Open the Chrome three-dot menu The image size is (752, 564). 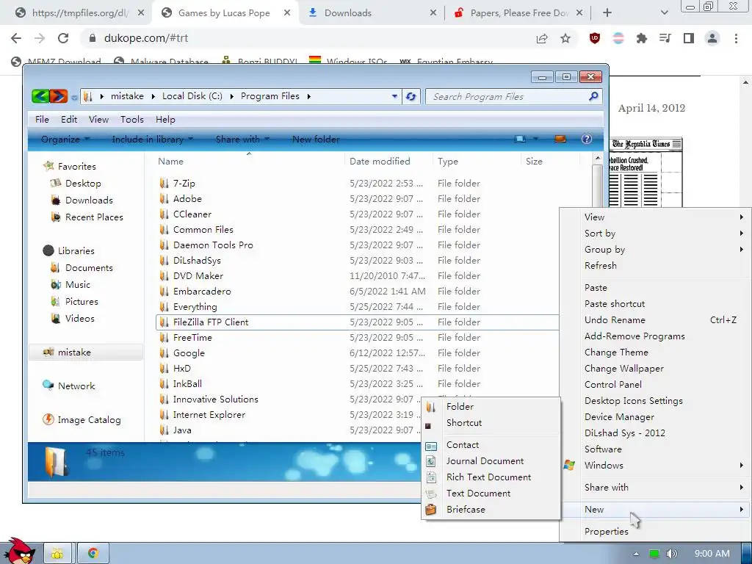point(736,38)
